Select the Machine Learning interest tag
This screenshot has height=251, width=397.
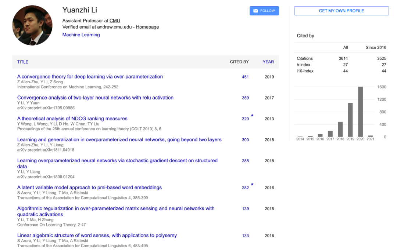(x=81, y=35)
